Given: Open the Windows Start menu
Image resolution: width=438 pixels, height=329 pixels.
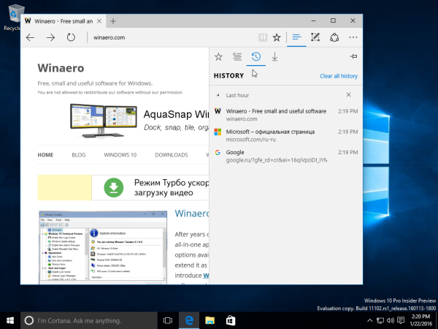Looking at the screenshot, I should coord(10,321).
